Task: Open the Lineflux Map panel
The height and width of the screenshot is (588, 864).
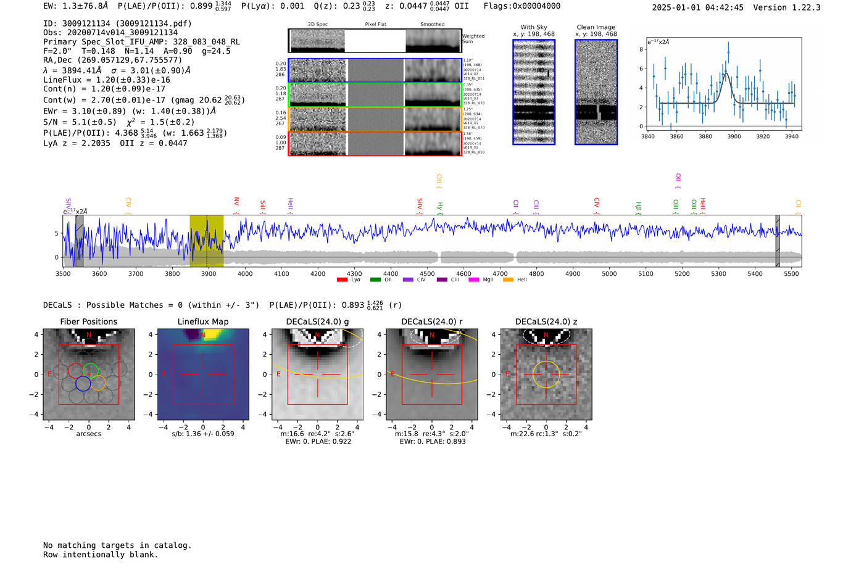Action: point(203,374)
